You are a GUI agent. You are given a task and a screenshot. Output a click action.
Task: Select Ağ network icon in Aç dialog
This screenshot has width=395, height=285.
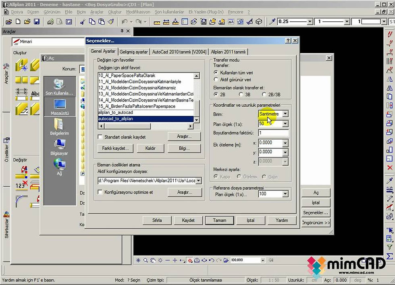coord(60,167)
